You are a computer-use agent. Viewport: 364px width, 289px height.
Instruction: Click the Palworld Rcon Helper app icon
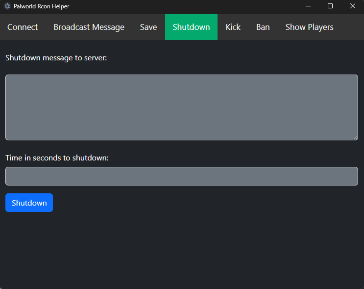tap(7, 6)
